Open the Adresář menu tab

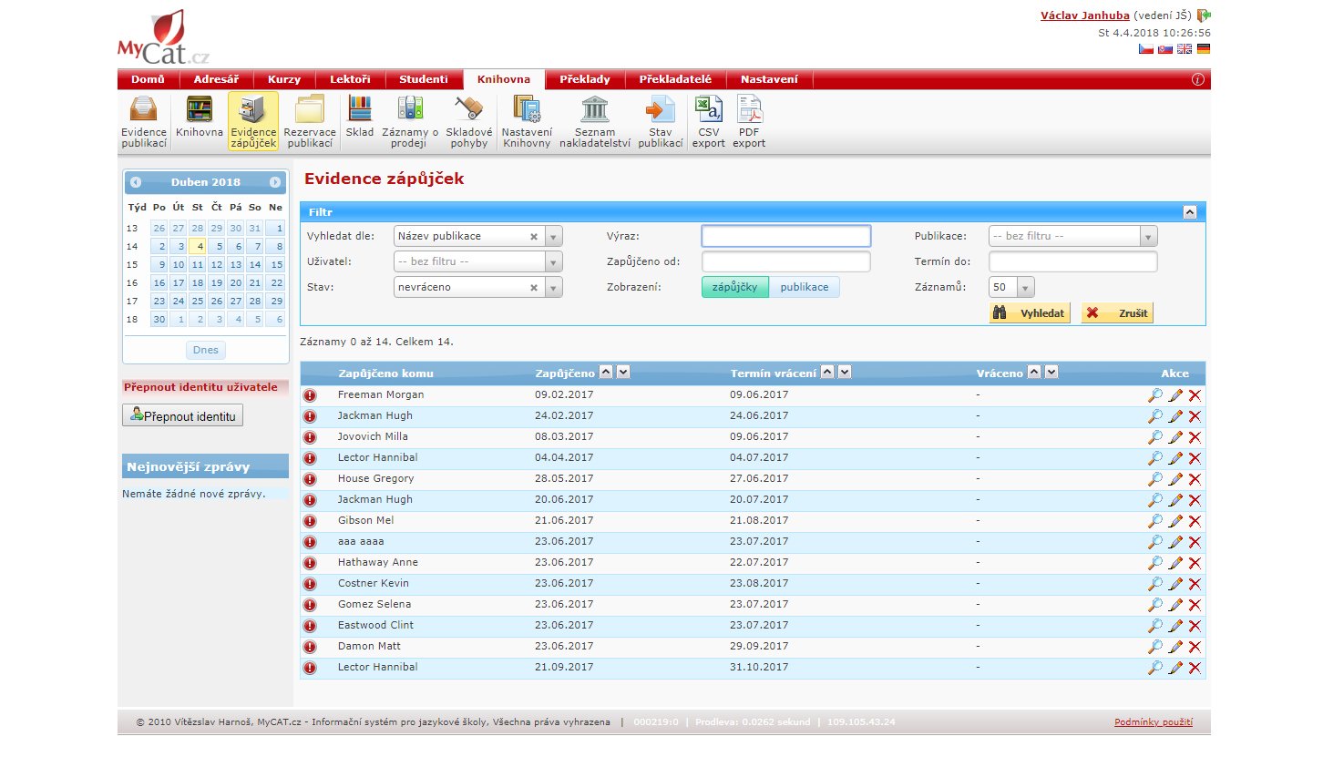click(216, 79)
